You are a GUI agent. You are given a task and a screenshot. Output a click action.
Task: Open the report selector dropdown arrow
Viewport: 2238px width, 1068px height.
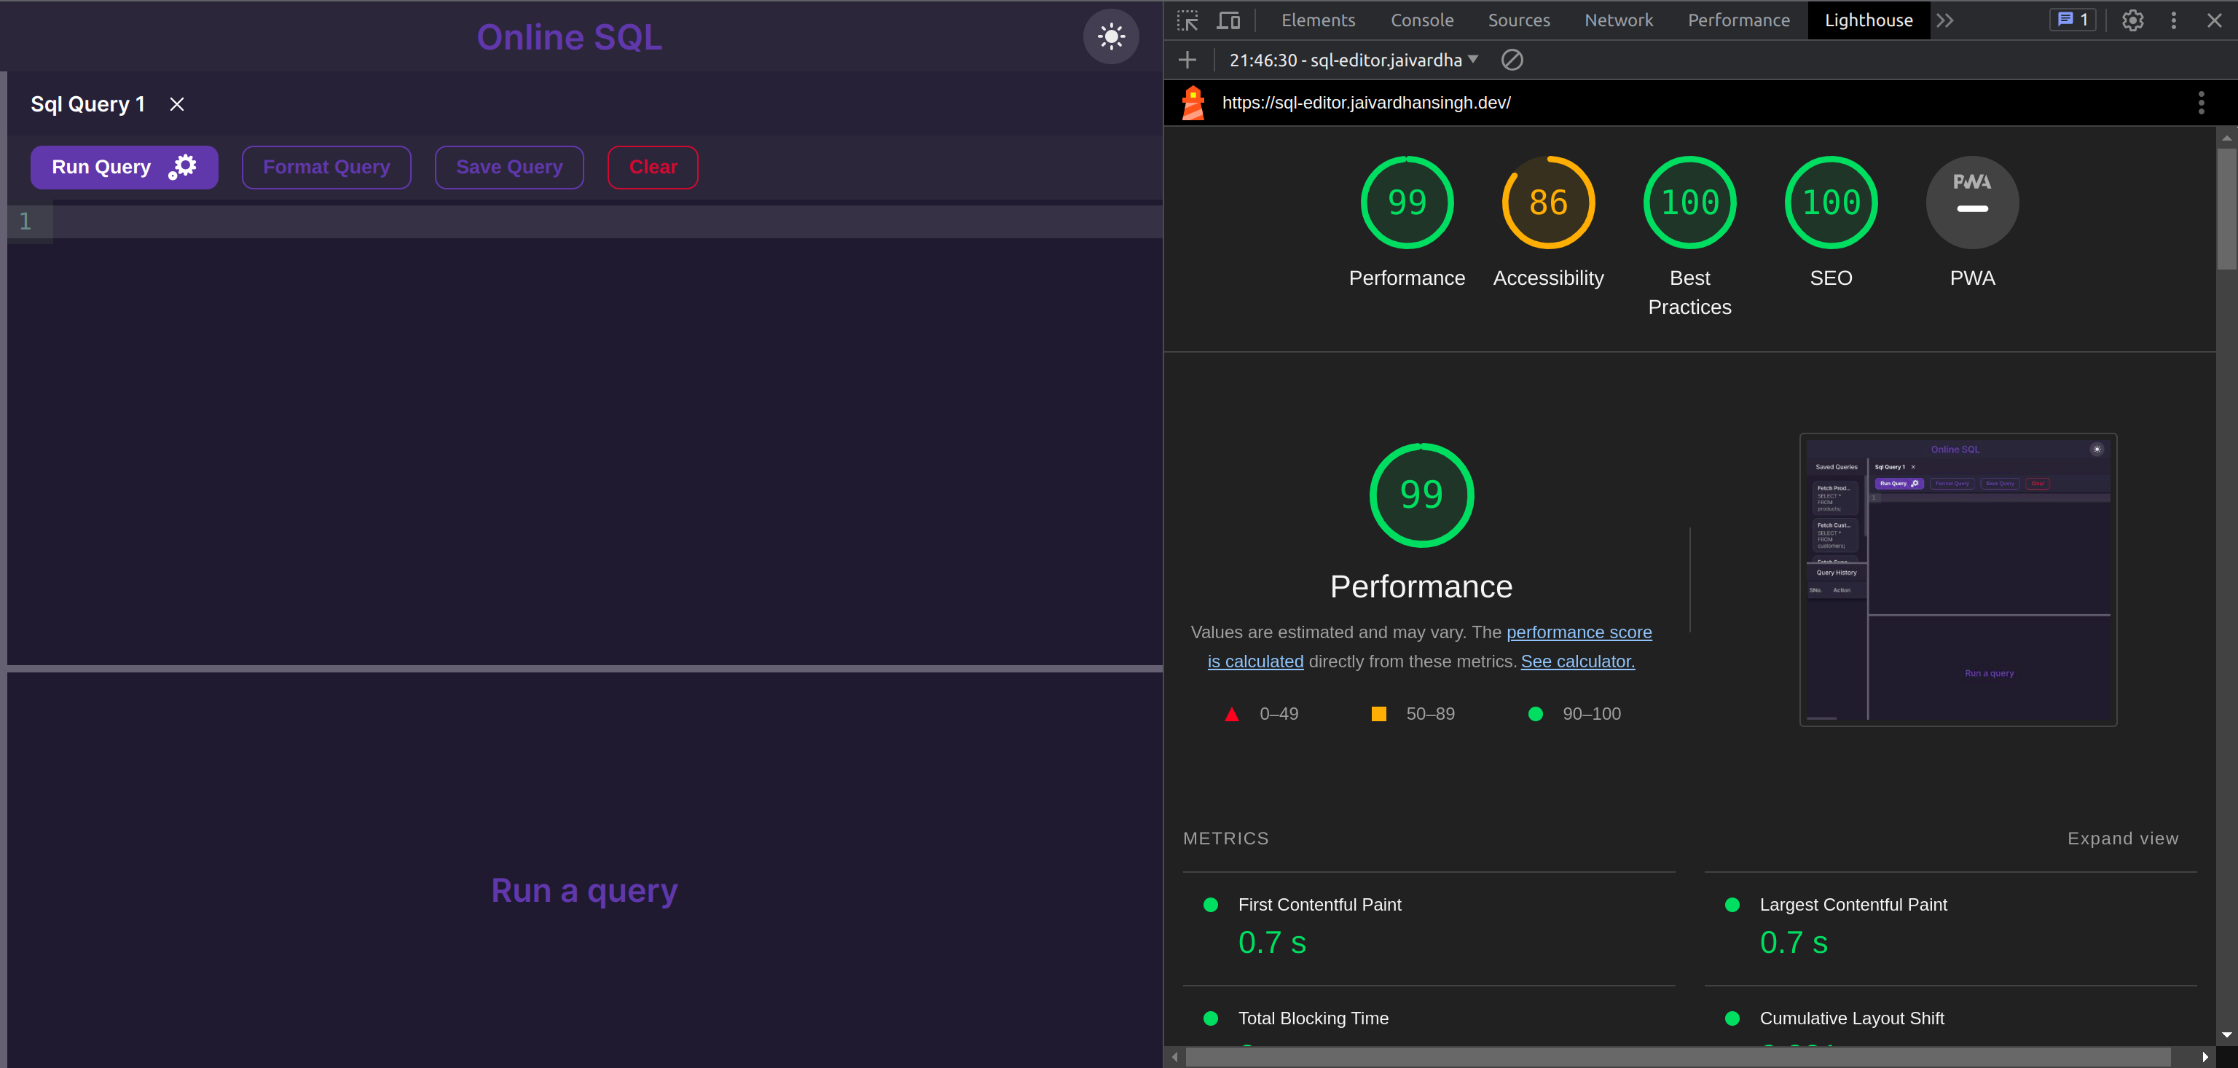pyautogui.click(x=1472, y=60)
